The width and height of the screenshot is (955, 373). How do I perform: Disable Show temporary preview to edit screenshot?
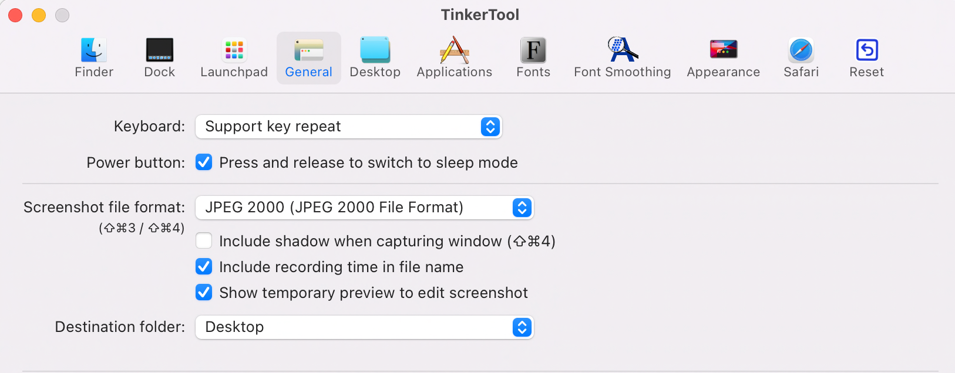point(204,292)
